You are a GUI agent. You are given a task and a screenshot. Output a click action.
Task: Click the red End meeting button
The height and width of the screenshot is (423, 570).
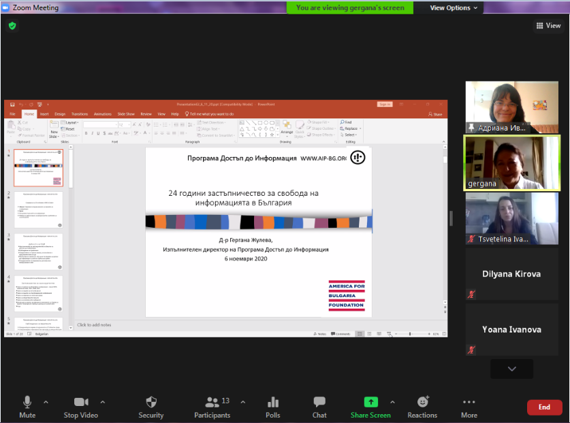point(544,407)
